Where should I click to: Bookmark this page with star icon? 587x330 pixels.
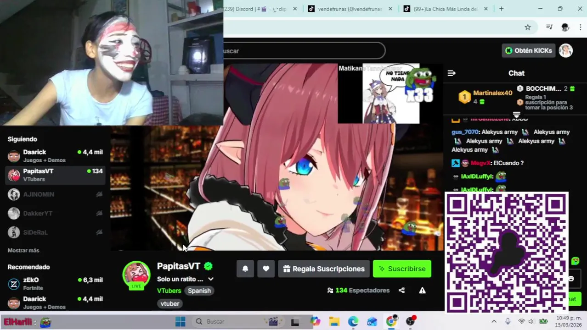(528, 27)
